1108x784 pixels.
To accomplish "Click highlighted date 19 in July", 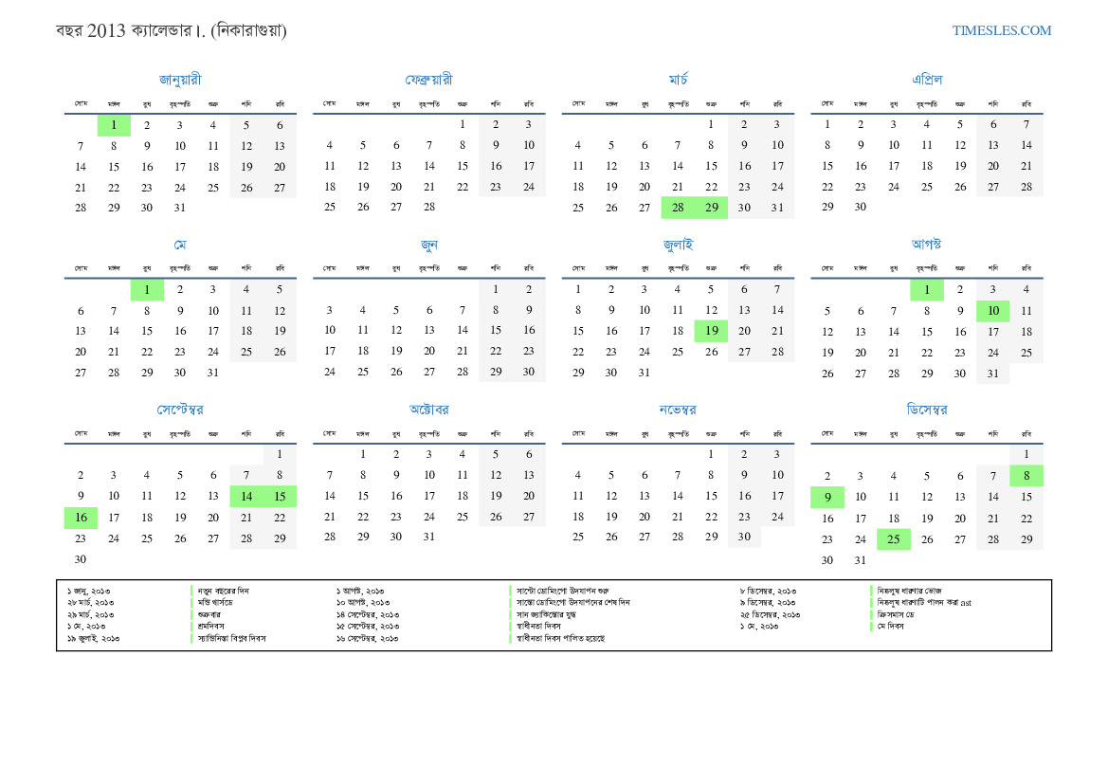I will tap(712, 331).
